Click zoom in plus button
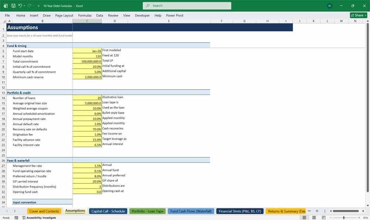370x220 pixels. [359, 217]
